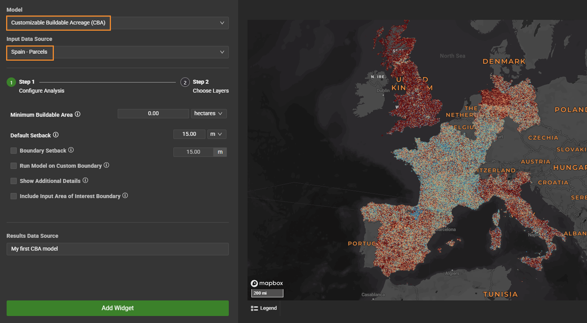Enable the Boundary Setback checkbox
587x323 pixels.
coord(14,150)
